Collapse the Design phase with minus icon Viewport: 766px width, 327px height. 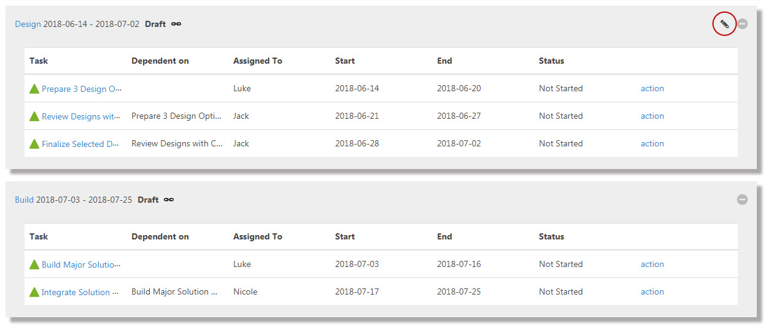pos(742,24)
